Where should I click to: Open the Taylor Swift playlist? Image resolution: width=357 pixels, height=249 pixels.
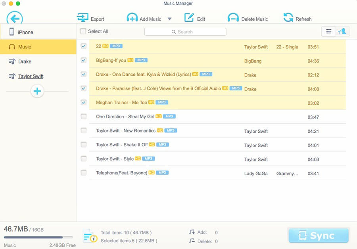pyautogui.click(x=31, y=76)
